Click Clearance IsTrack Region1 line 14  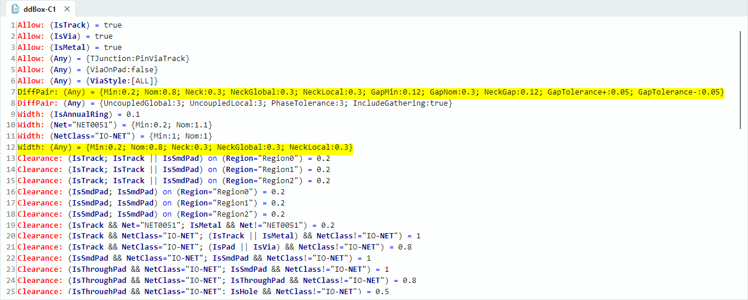pos(174,170)
